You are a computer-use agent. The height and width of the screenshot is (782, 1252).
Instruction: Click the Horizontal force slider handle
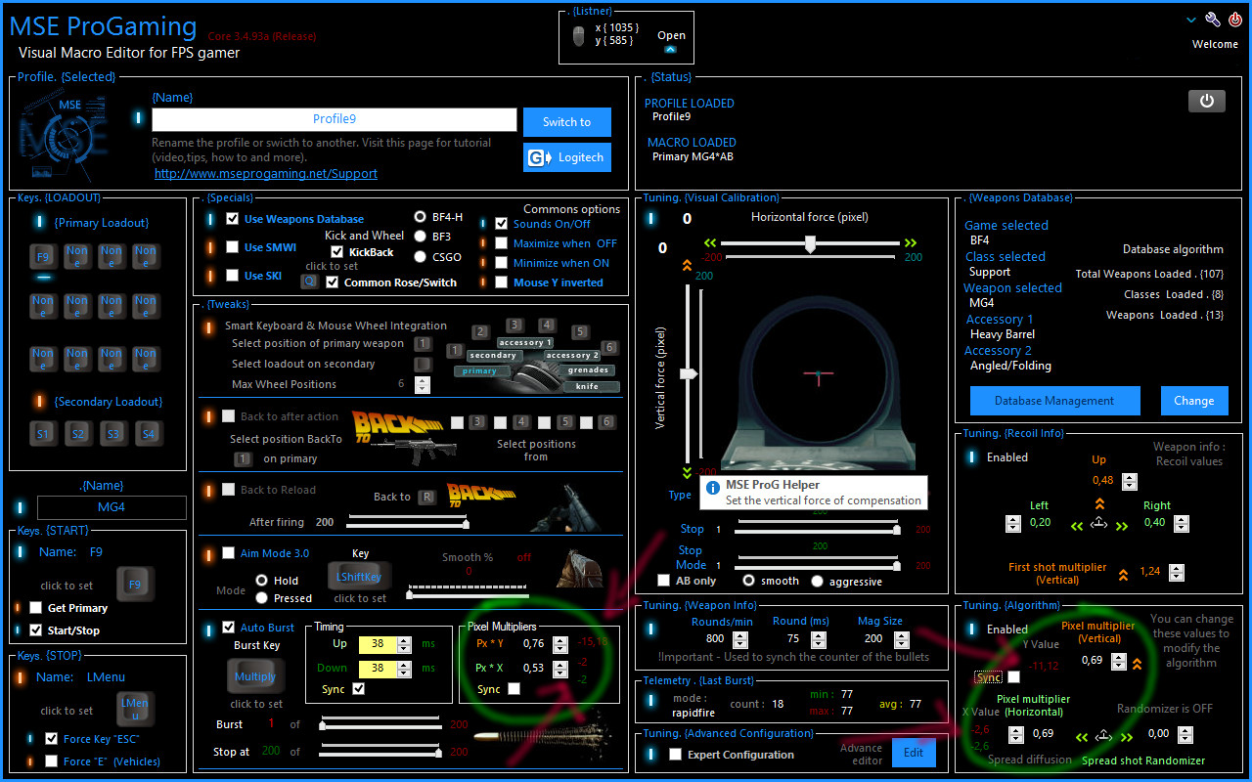tap(810, 244)
